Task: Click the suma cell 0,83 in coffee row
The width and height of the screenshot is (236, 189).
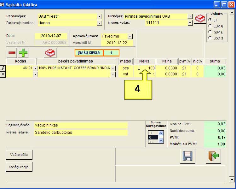Action: (x=215, y=68)
